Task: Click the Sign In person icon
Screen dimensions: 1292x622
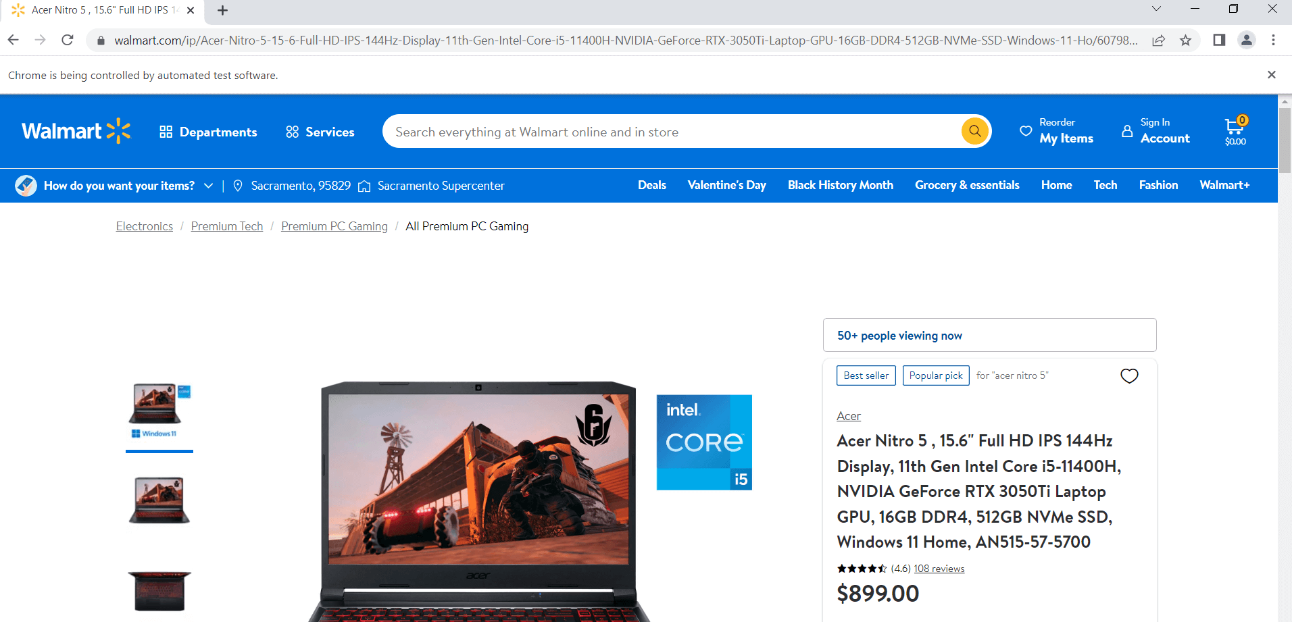Action: coord(1127,131)
